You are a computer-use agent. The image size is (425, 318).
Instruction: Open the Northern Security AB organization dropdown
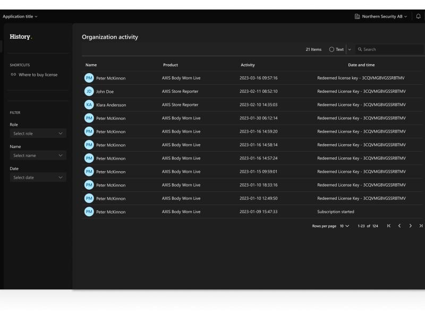[381, 16]
